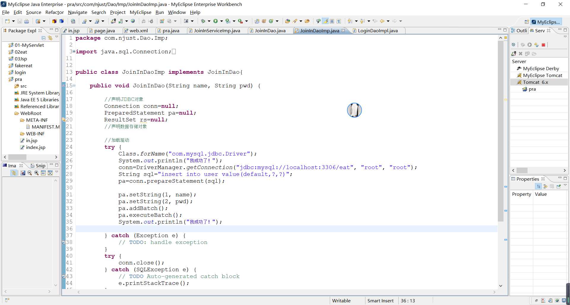The height and width of the screenshot is (305, 570).
Task: Open the Debug button dropdown arrow
Action: [209, 21]
